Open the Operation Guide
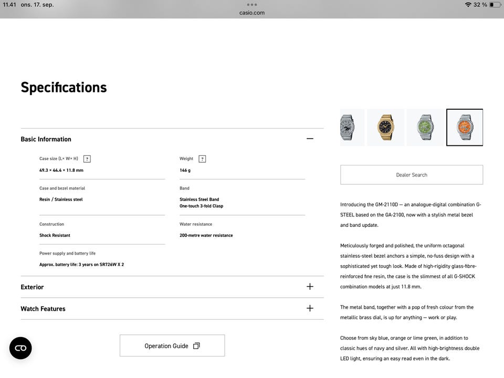The image size is (504, 378). [172, 346]
